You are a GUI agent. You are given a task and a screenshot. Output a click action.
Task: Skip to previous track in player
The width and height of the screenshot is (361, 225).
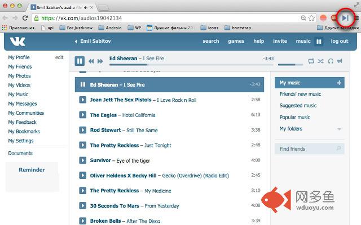pyautogui.click(x=91, y=61)
